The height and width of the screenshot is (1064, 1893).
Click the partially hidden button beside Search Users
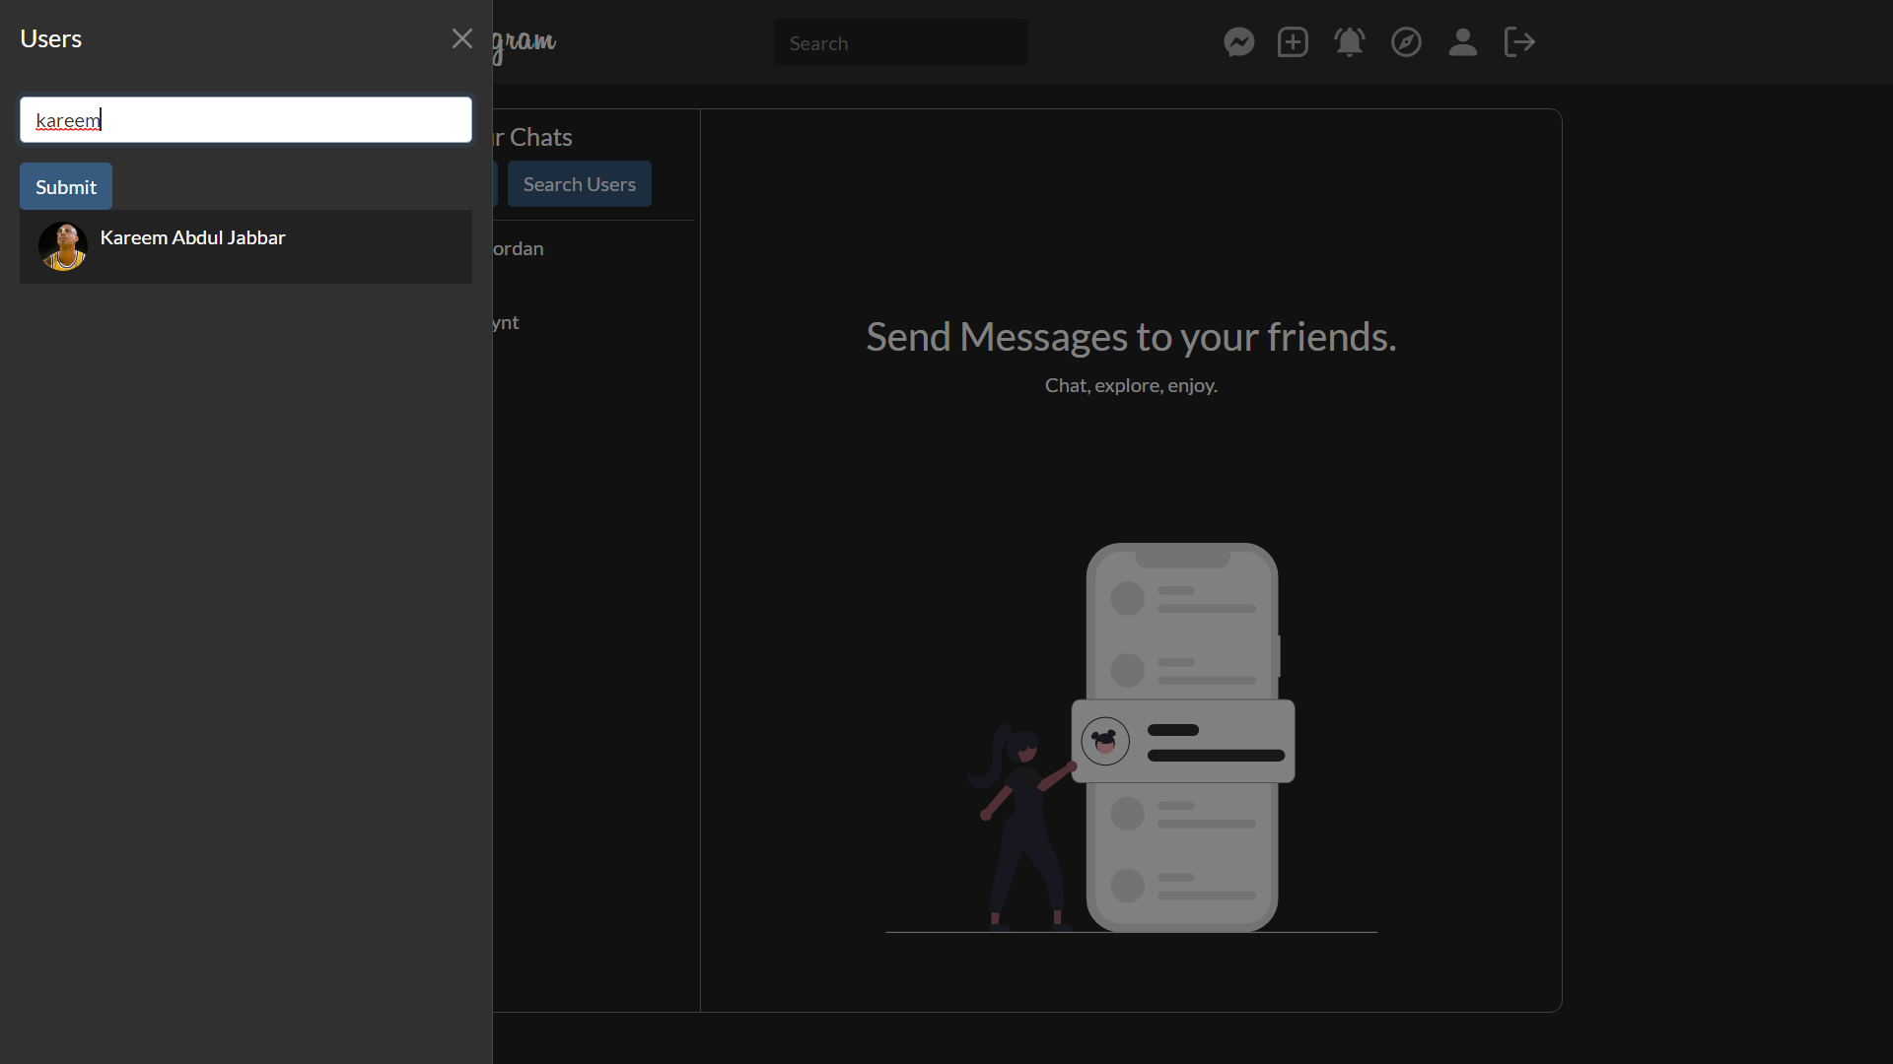[495, 184]
